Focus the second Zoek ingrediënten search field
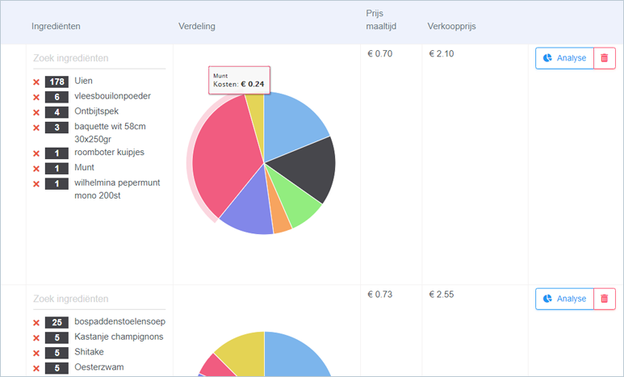 (98, 299)
